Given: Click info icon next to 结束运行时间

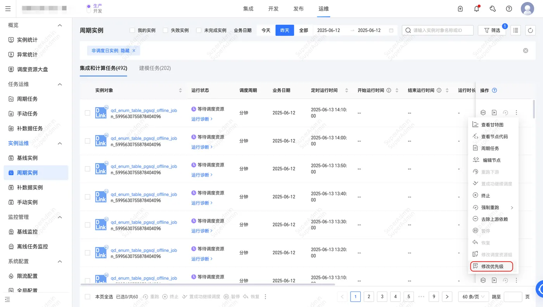Looking at the screenshot, I should (x=439, y=90).
